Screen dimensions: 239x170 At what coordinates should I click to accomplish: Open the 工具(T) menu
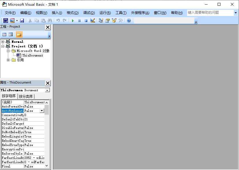click(121, 13)
